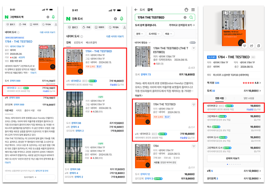Tap the info icon next to '전문 서점'
This screenshot has height=184, width=269.
pyautogui.click(x=225, y=98)
